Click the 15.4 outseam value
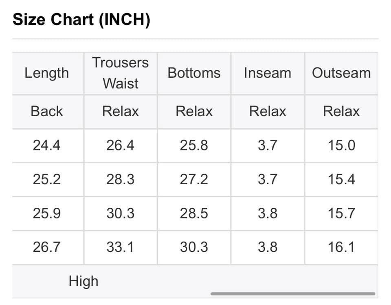Screen dimensions: 391x305 click(341, 179)
